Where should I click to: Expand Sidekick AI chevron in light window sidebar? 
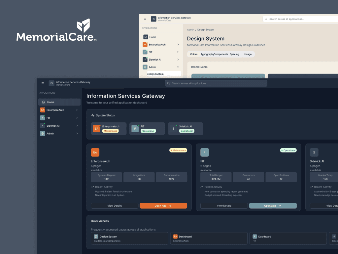click(x=178, y=60)
